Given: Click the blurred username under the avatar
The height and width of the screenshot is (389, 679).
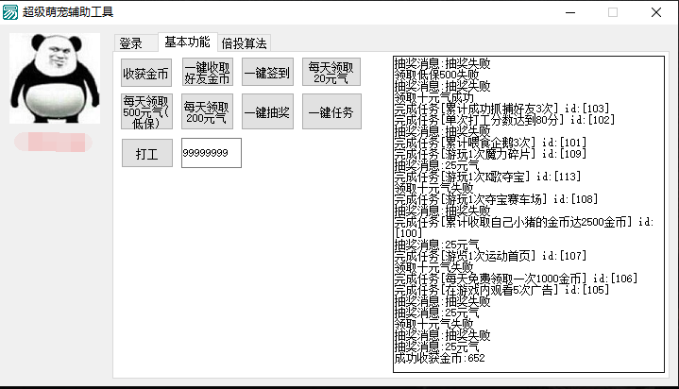Looking at the screenshot, I should coord(53,143).
